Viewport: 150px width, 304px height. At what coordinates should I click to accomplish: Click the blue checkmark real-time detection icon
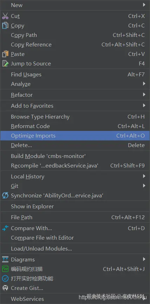pyautogui.click(x=5, y=279)
